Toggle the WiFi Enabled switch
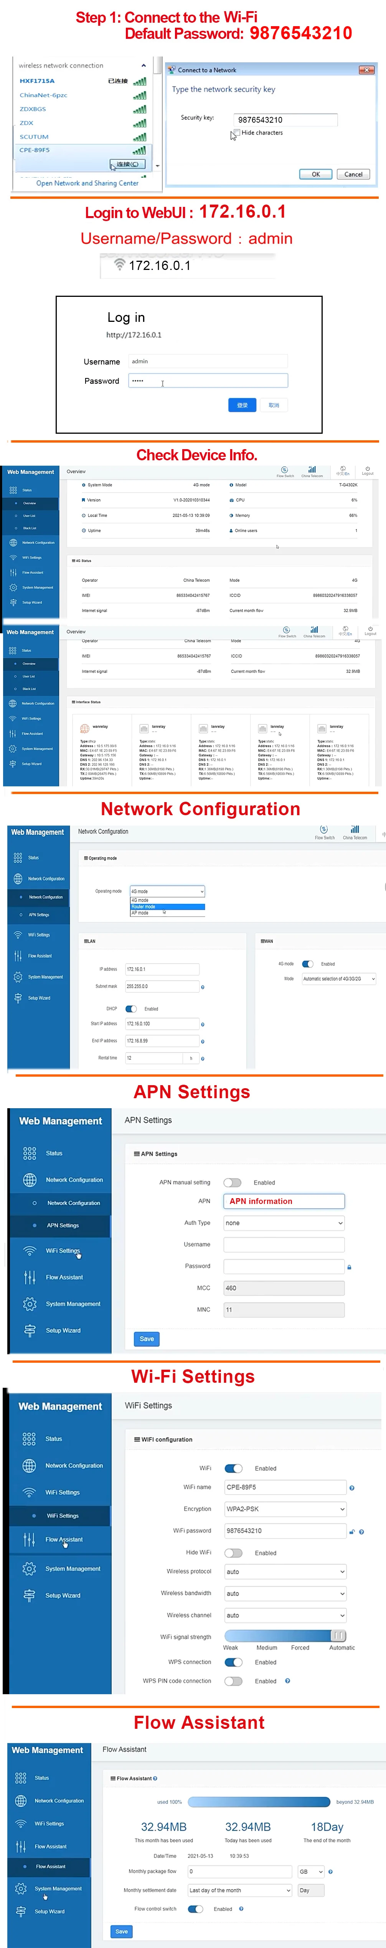The image size is (386, 1948). pos(234,1468)
